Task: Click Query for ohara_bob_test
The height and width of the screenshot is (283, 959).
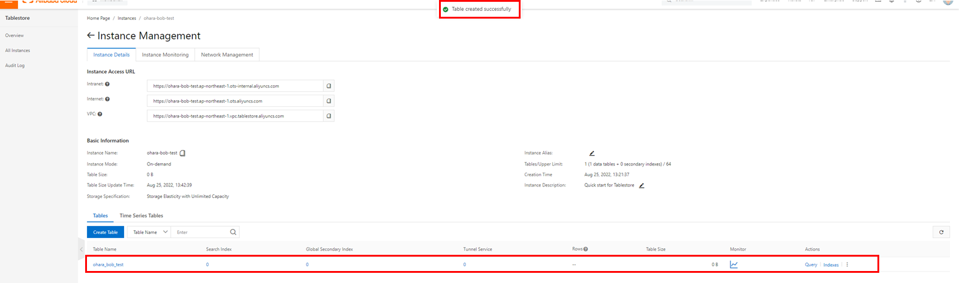Action: coord(811,264)
